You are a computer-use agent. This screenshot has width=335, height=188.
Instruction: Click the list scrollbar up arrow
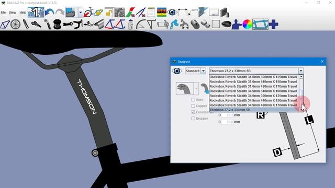tap(301, 77)
